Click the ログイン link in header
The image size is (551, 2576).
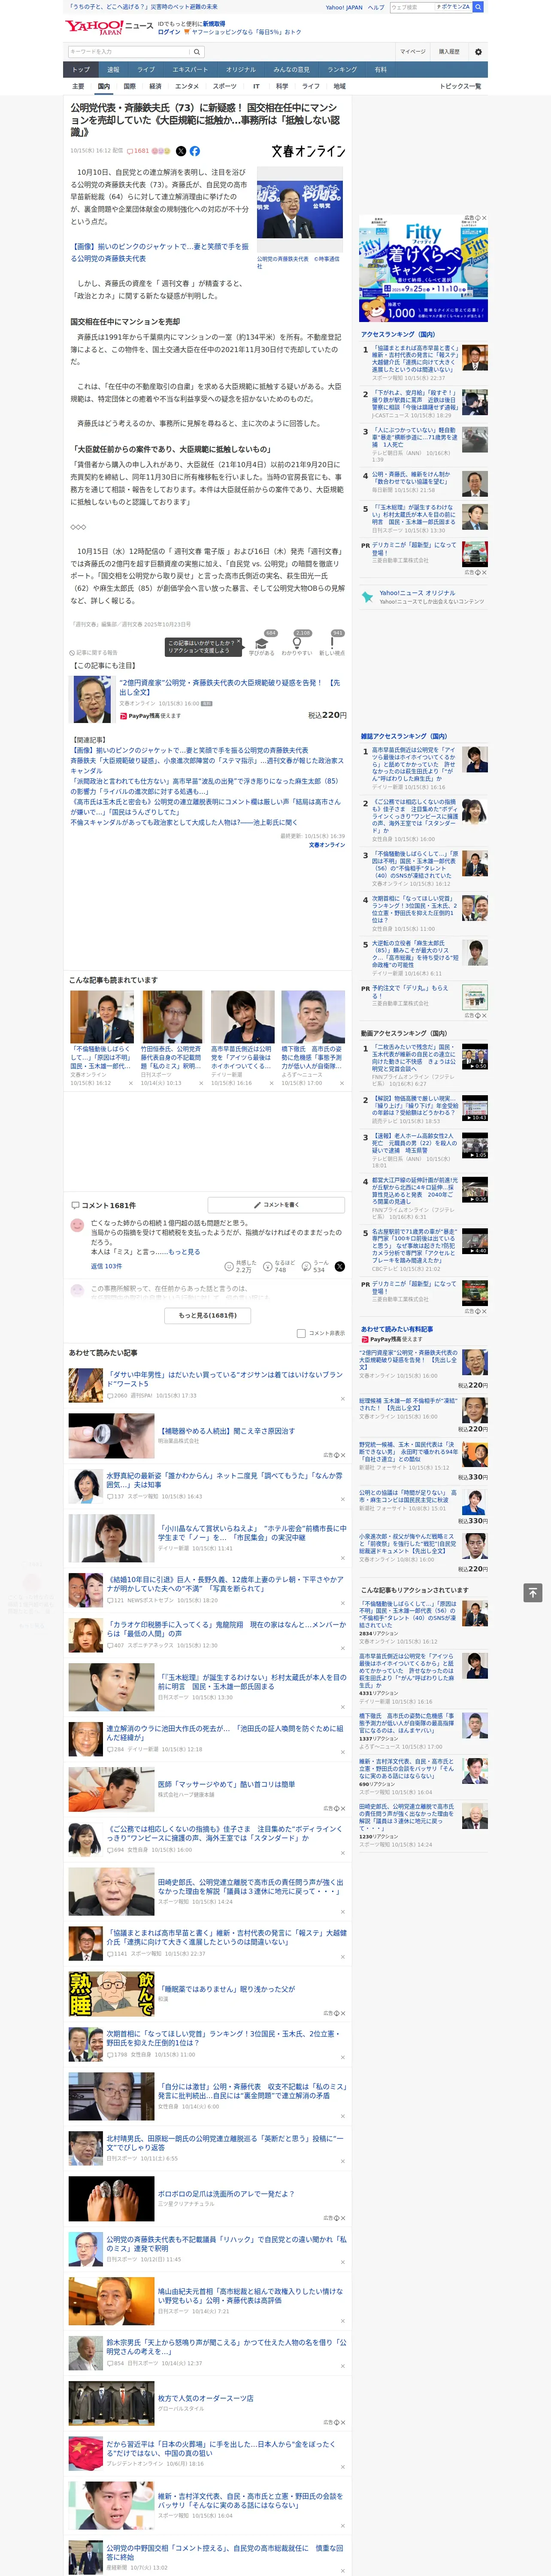click(x=169, y=32)
